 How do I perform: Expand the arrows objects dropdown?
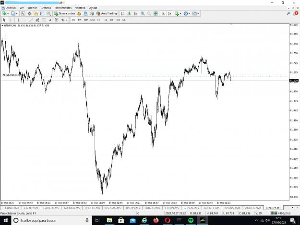66,20
